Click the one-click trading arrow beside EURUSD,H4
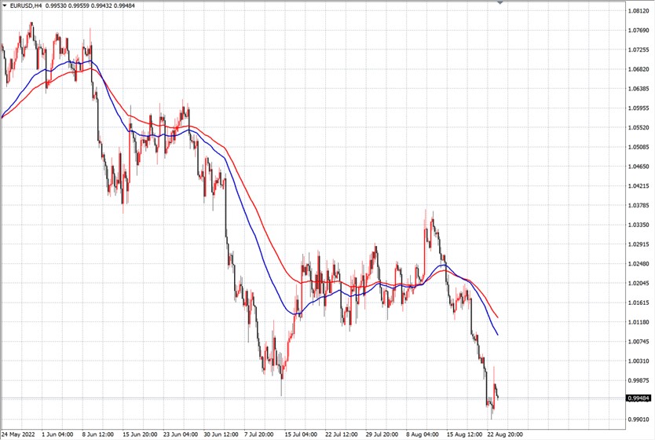The width and height of the screenshot is (655, 440). pos(5,5)
